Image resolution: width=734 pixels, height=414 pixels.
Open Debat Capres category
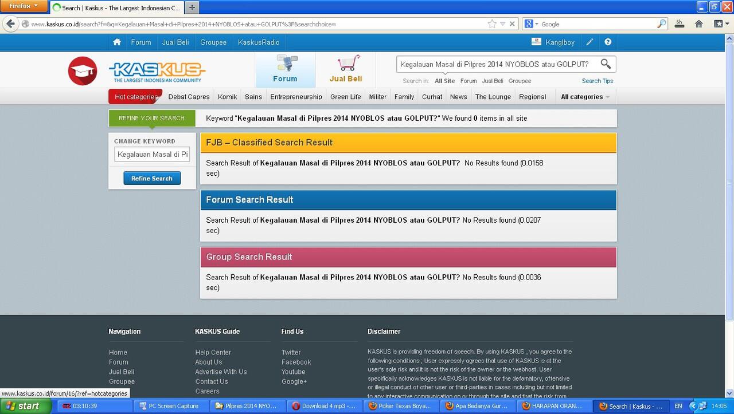189,97
